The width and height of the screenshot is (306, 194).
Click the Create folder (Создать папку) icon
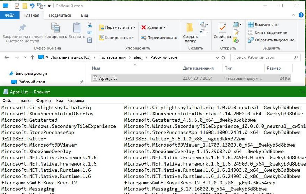point(190,28)
